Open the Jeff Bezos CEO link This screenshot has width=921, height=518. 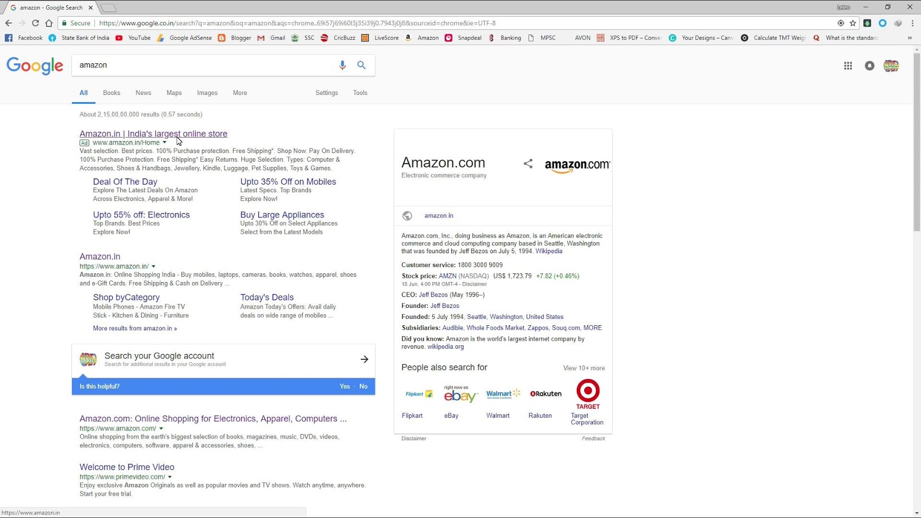pyautogui.click(x=433, y=295)
